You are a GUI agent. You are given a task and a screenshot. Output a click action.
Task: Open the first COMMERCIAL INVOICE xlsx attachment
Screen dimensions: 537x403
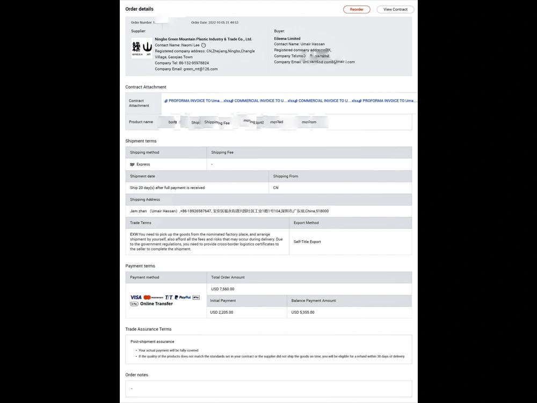[x=263, y=101]
